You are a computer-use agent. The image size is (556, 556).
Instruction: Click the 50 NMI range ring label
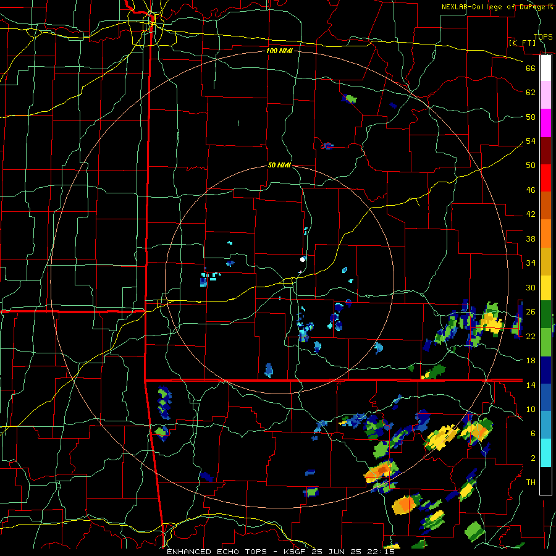point(279,165)
